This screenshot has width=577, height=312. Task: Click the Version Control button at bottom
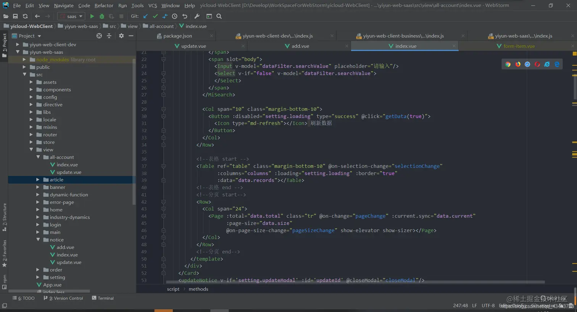[63, 298]
